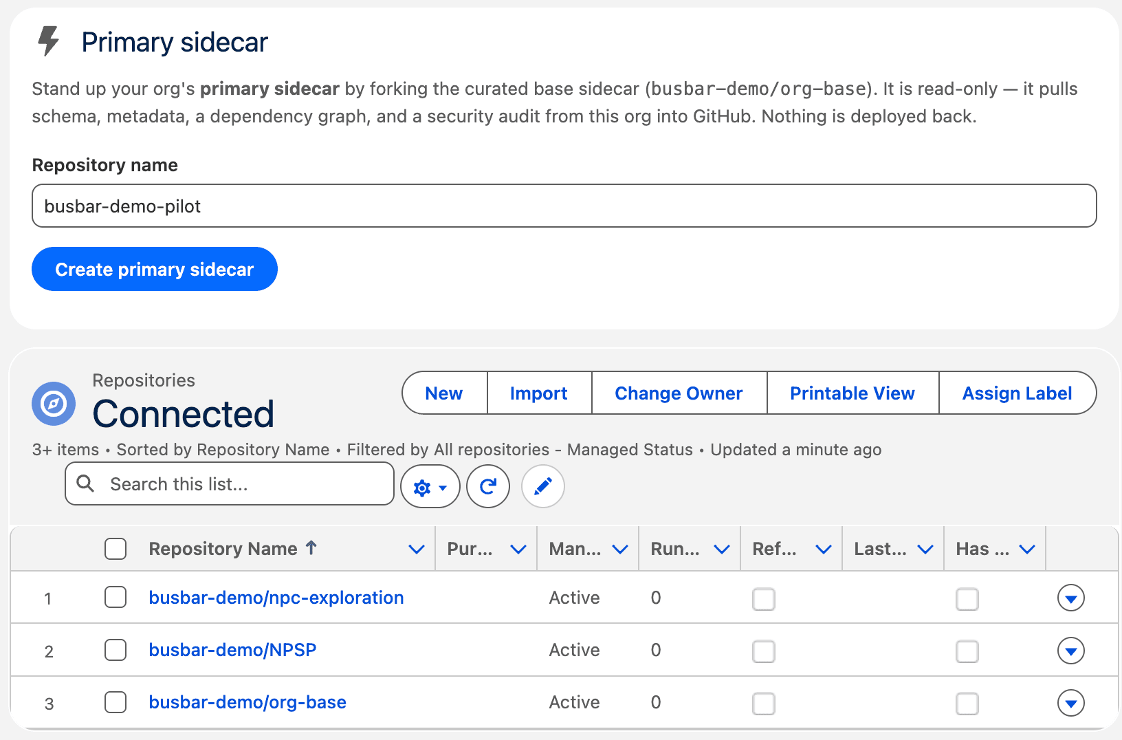Open Has... column dropdown chevron

[x=1027, y=549]
